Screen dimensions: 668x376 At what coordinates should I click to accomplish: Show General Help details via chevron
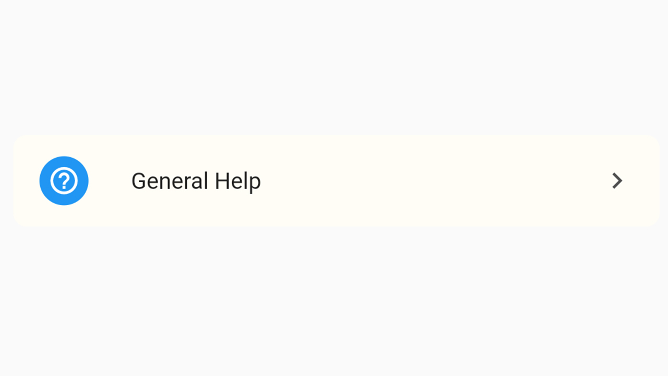617,181
